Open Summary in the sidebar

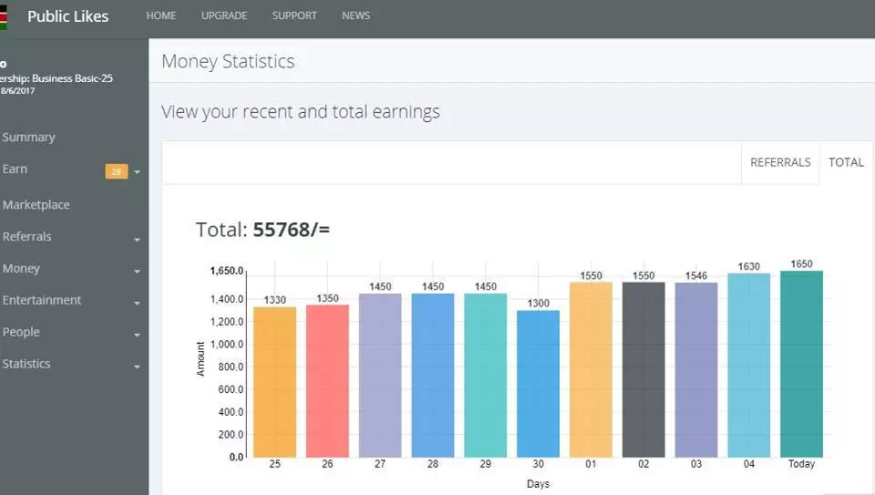[x=28, y=137]
